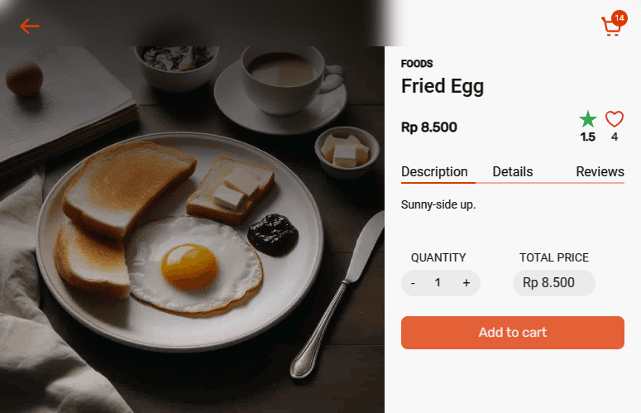Click the favorites count 4
The image size is (641, 413).
click(615, 137)
